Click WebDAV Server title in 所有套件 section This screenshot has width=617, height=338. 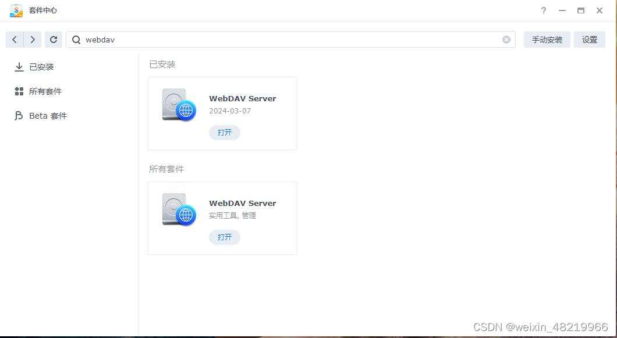(x=243, y=203)
